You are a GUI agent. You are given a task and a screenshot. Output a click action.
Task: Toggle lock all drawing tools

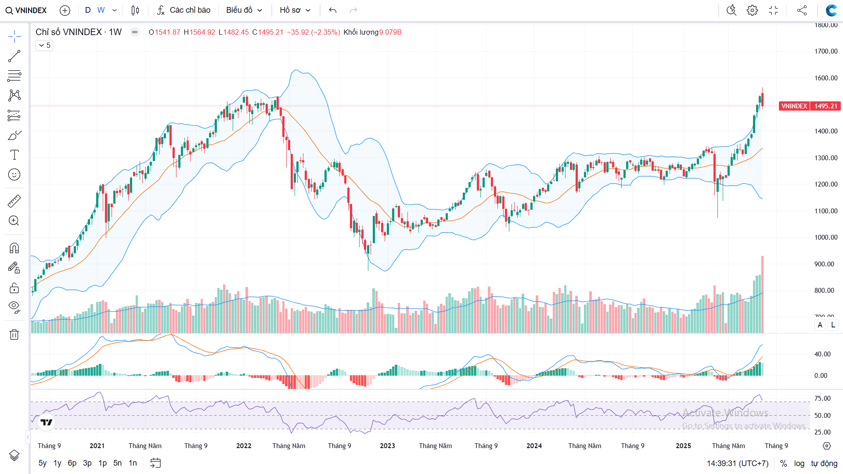(14, 288)
